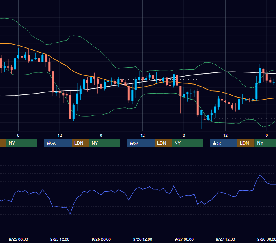Select the NY session block starting 9/26 evening
Image resolution: width=276 pixels, height=243 pixels.
pyautogui.click(x=188, y=143)
